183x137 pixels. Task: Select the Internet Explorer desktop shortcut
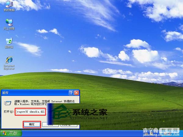click(x=9, y=63)
